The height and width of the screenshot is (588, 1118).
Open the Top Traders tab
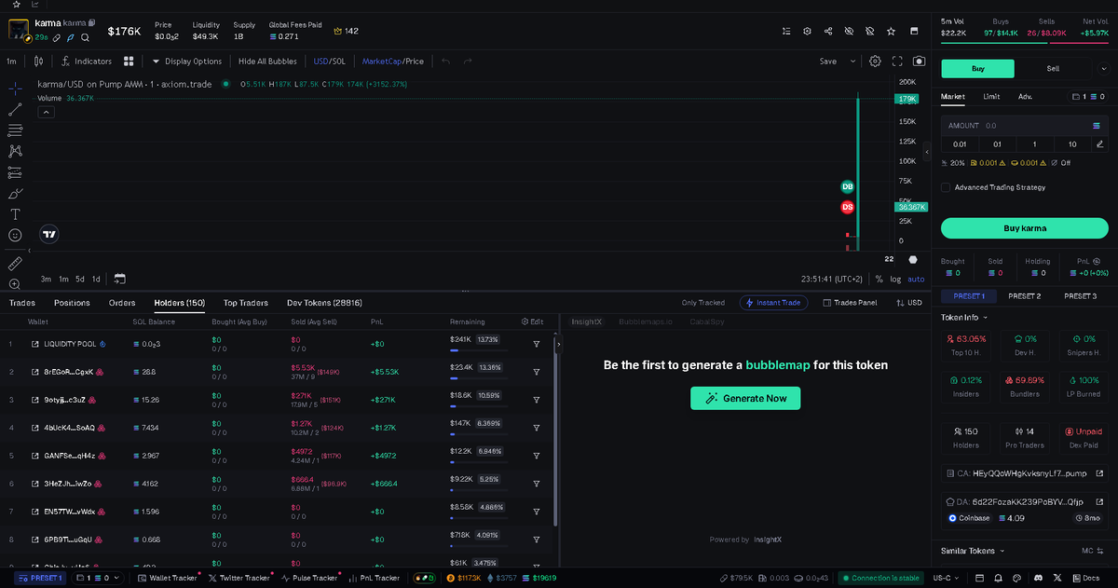pyautogui.click(x=246, y=303)
